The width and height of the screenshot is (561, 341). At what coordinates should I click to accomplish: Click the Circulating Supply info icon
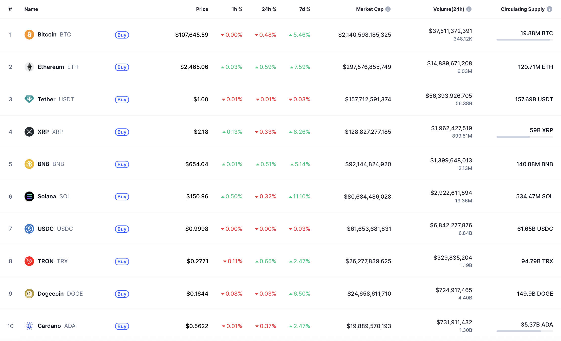point(550,9)
